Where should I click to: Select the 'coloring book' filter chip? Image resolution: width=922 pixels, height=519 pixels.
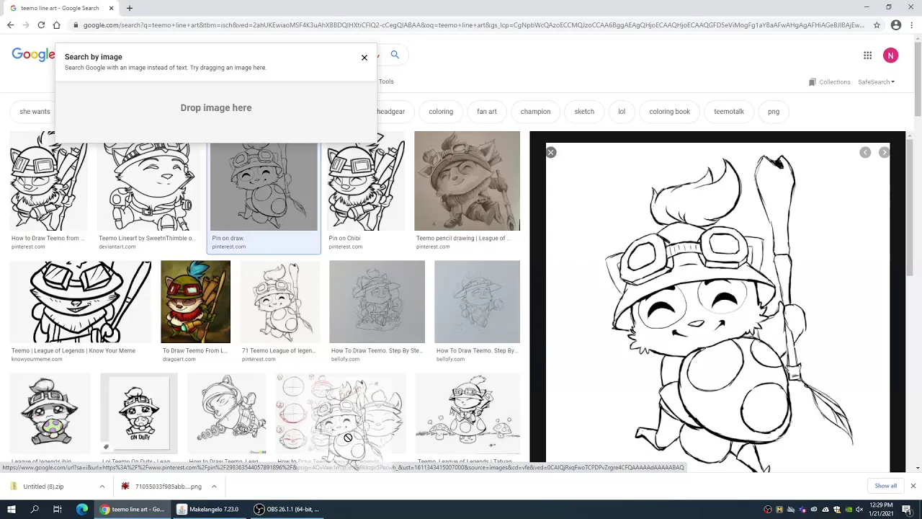tap(670, 112)
